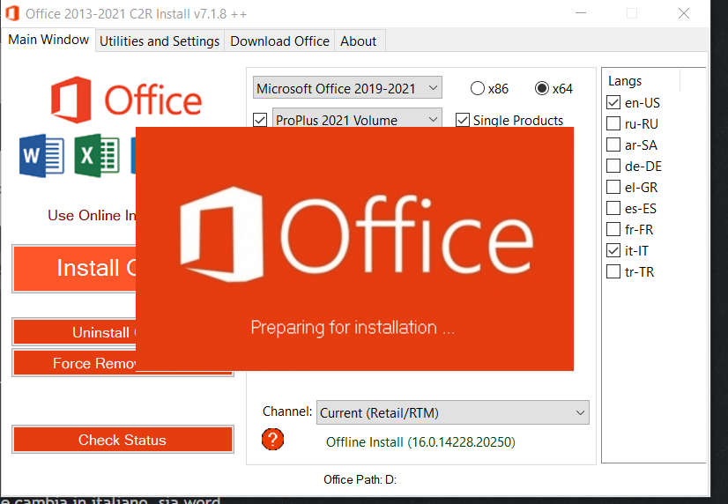Screen dimensions: 728x504
Task: Check the el-GR language checkbox
Action: [x=613, y=187]
